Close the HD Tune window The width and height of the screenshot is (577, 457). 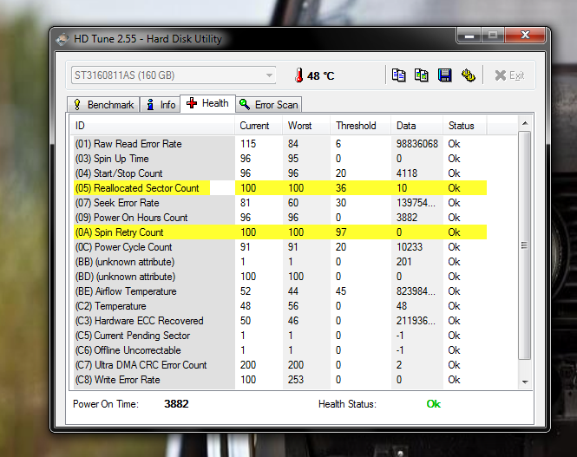coord(525,36)
